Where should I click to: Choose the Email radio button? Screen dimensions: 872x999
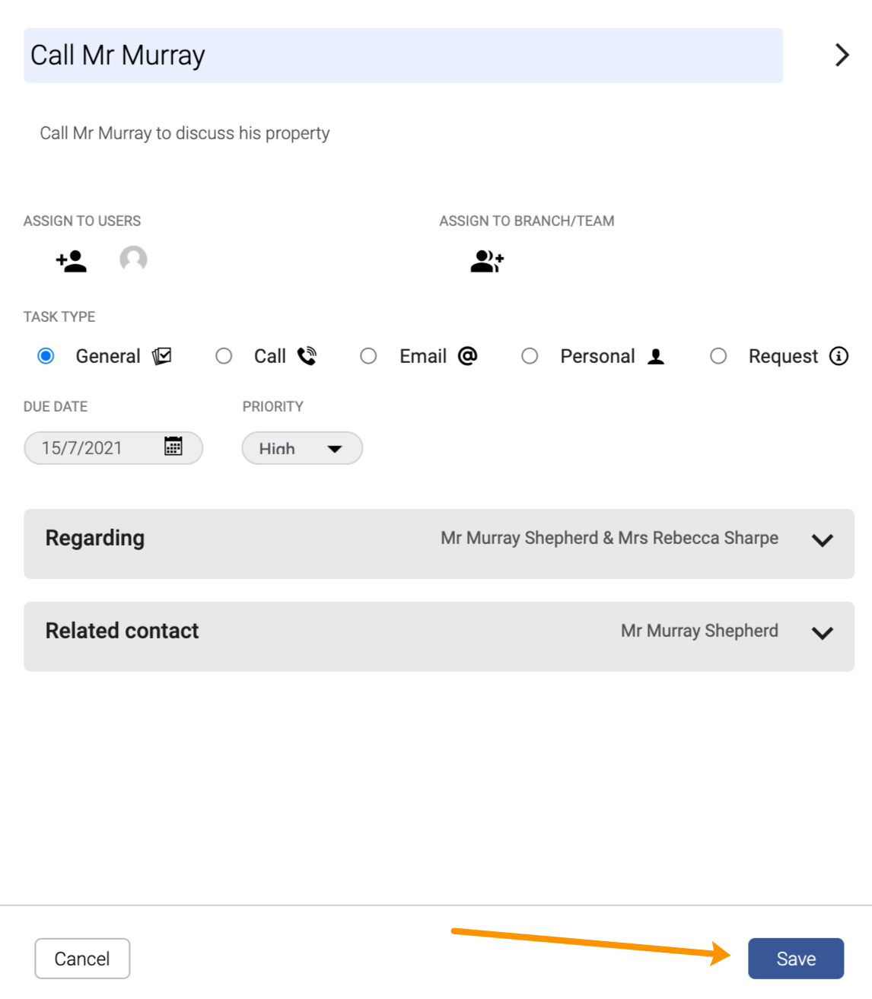[x=368, y=356]
